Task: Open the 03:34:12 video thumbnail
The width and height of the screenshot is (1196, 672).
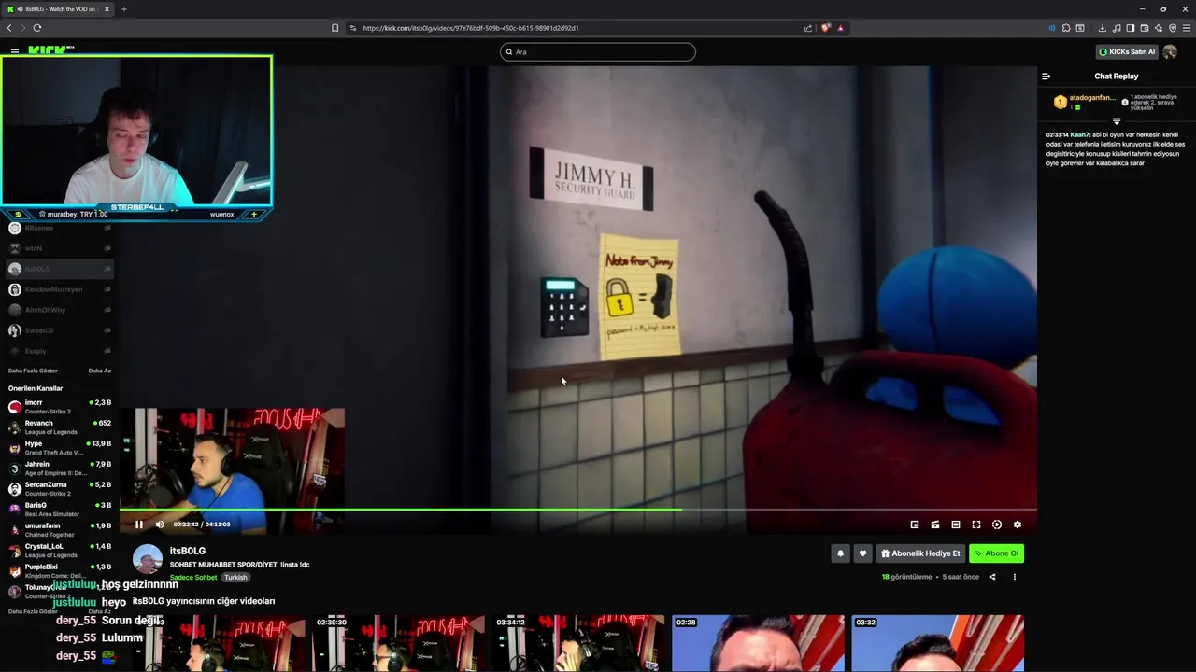Action: tap(578, 643)
